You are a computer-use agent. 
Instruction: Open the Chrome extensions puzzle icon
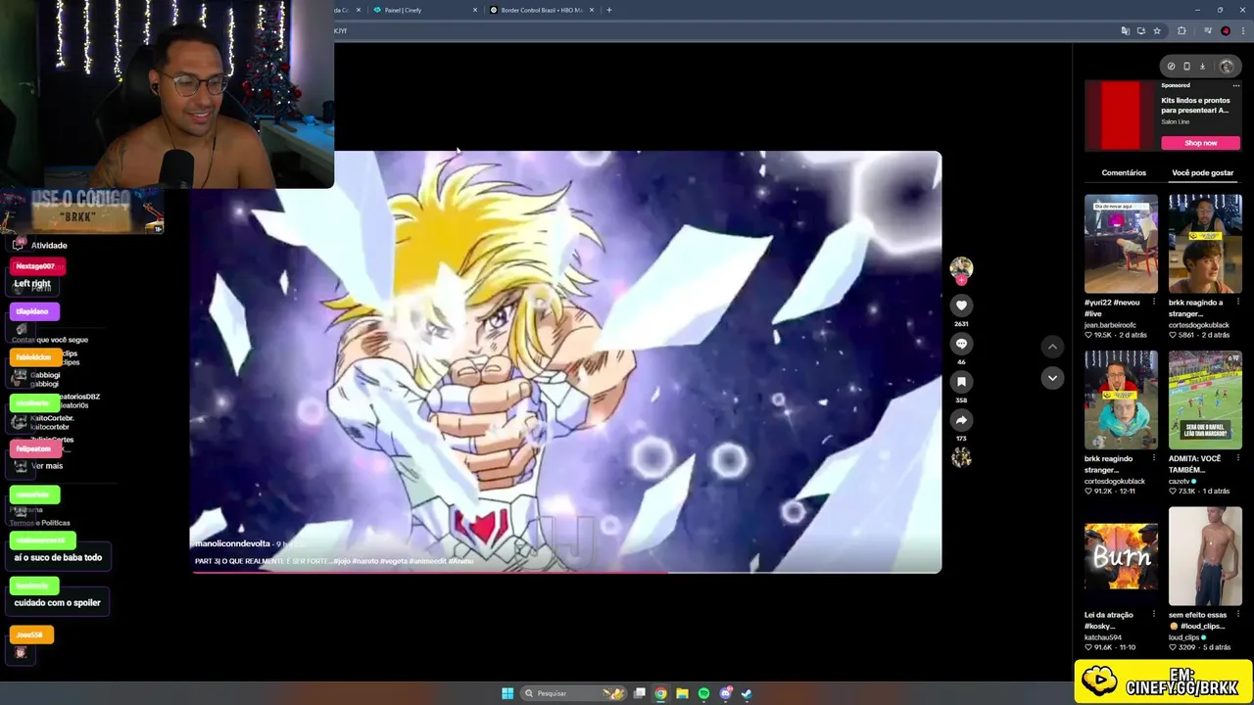click(x=1182, y=30)
